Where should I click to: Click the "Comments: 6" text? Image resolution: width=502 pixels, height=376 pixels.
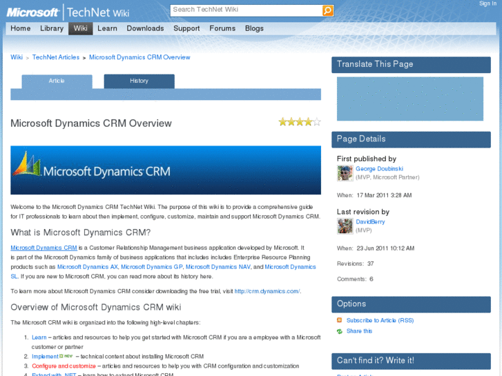tap(355, 279)
